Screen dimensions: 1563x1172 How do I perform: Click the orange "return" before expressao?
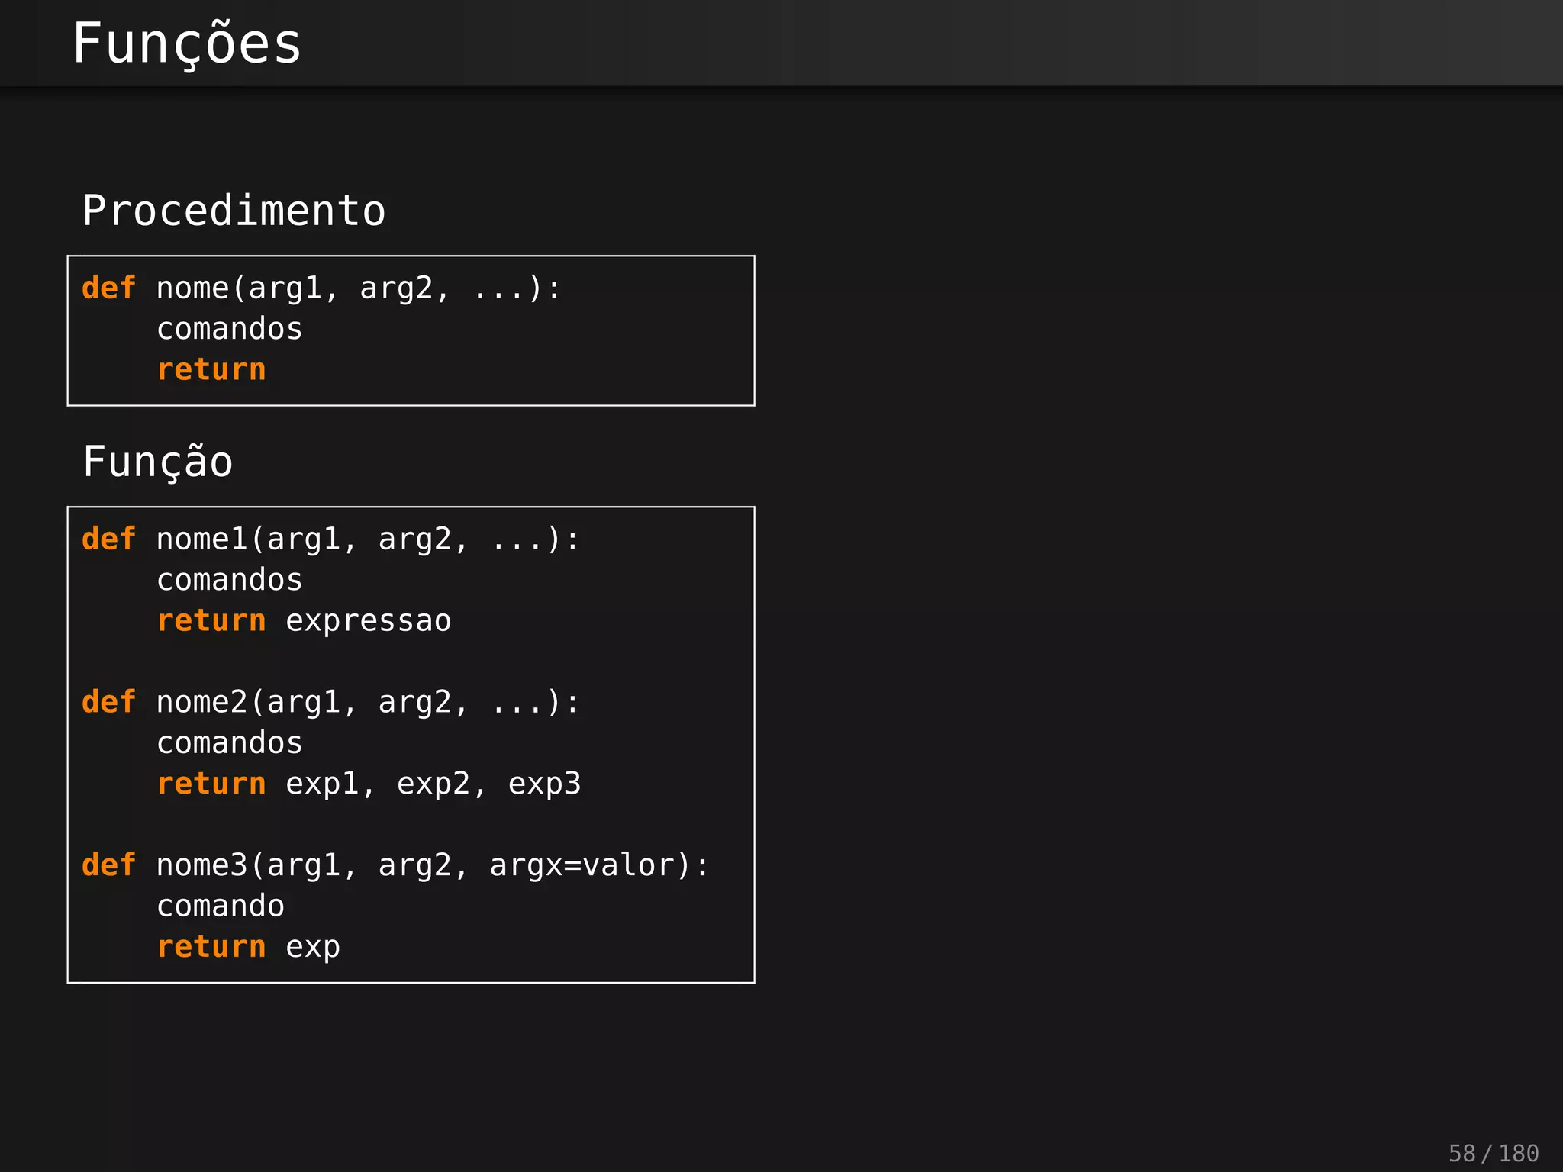[x=211, y=621]
